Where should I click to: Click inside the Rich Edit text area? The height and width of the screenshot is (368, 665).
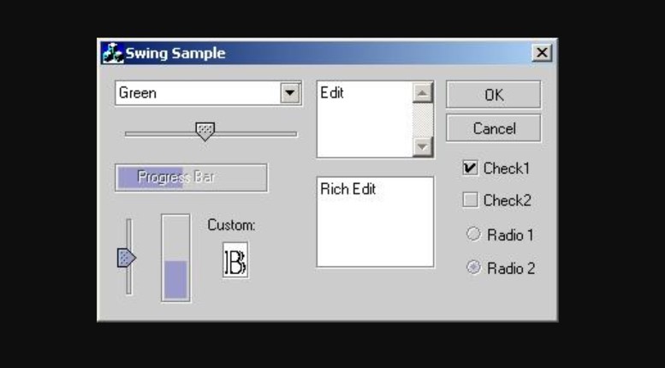click(x=376, y=223)
